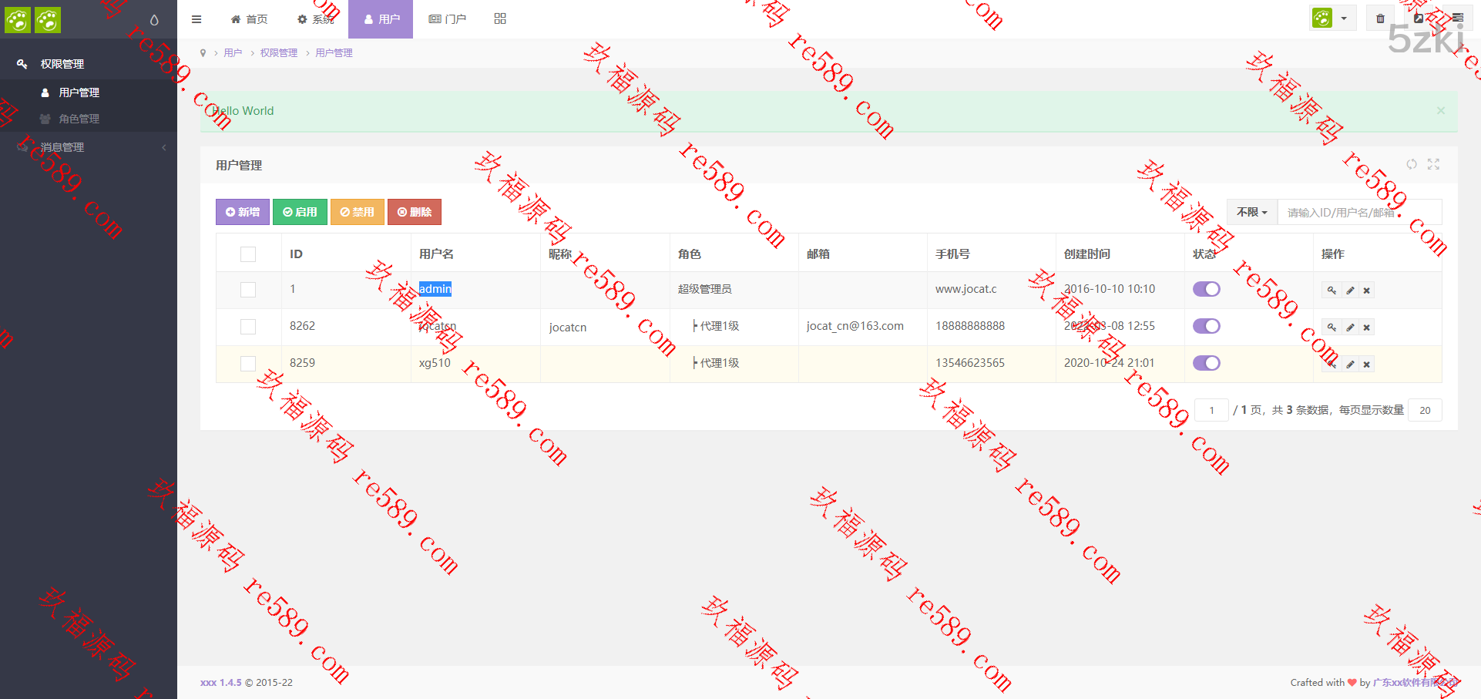
Task: Click the hamburger sidebar toggle icon
Action: pyautogui.click(x=196, y=19)
